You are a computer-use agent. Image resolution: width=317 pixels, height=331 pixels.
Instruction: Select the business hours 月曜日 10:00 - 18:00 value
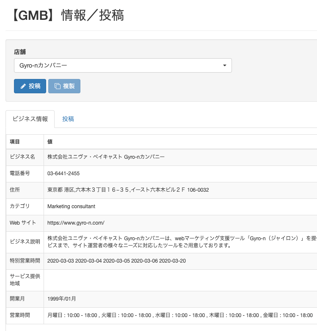point(180,315)
